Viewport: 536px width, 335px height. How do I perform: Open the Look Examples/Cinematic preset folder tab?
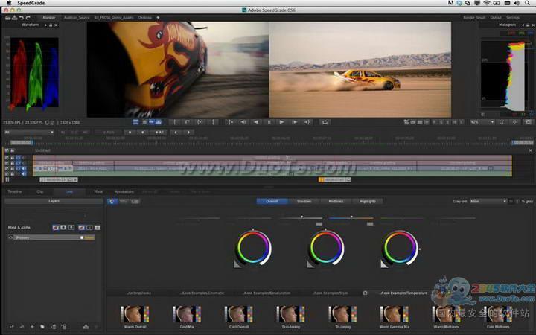click(202, 293)
